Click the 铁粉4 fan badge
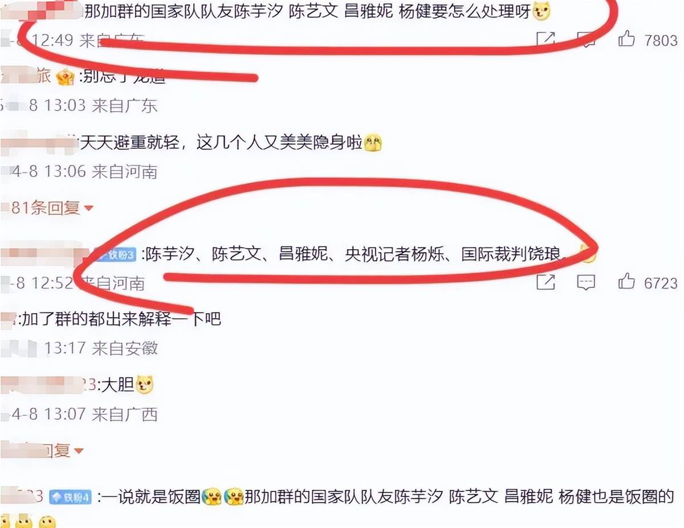Viewport: 684px width, 528px height. [x=70, y=497]
